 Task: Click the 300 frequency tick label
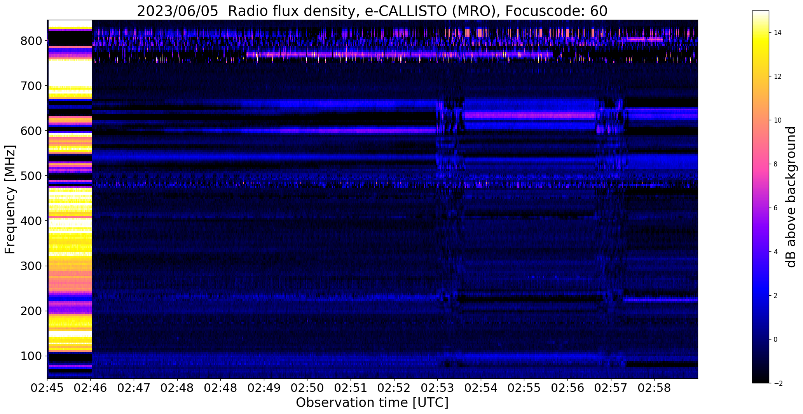tap(31, 266)
